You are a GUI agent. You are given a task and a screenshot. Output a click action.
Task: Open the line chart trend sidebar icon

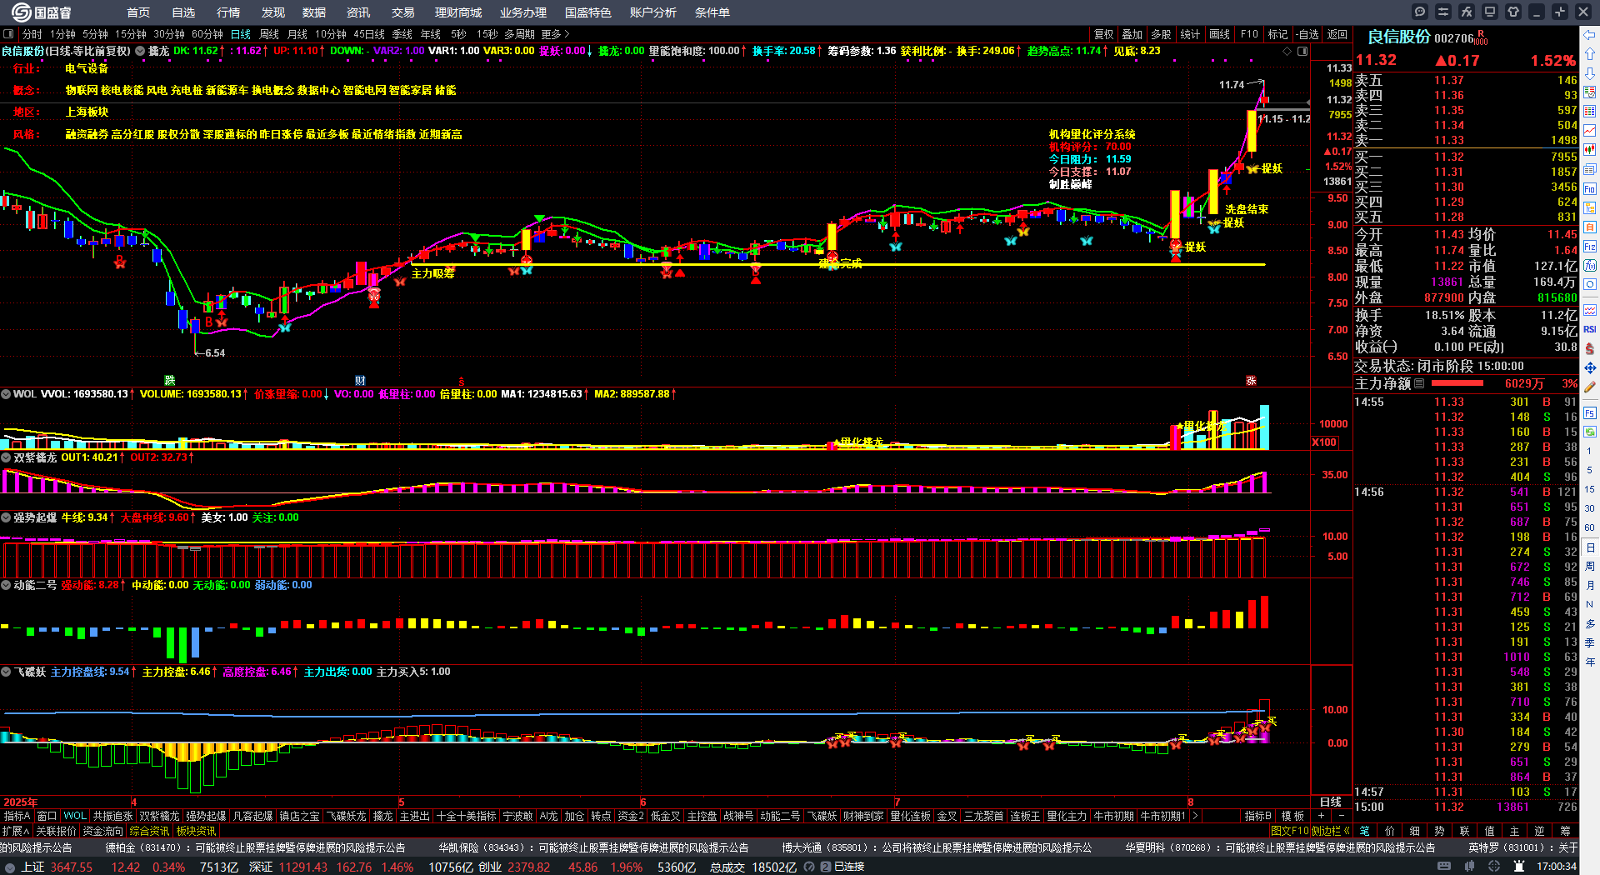pyautogui.click(x=1590, y=131)
